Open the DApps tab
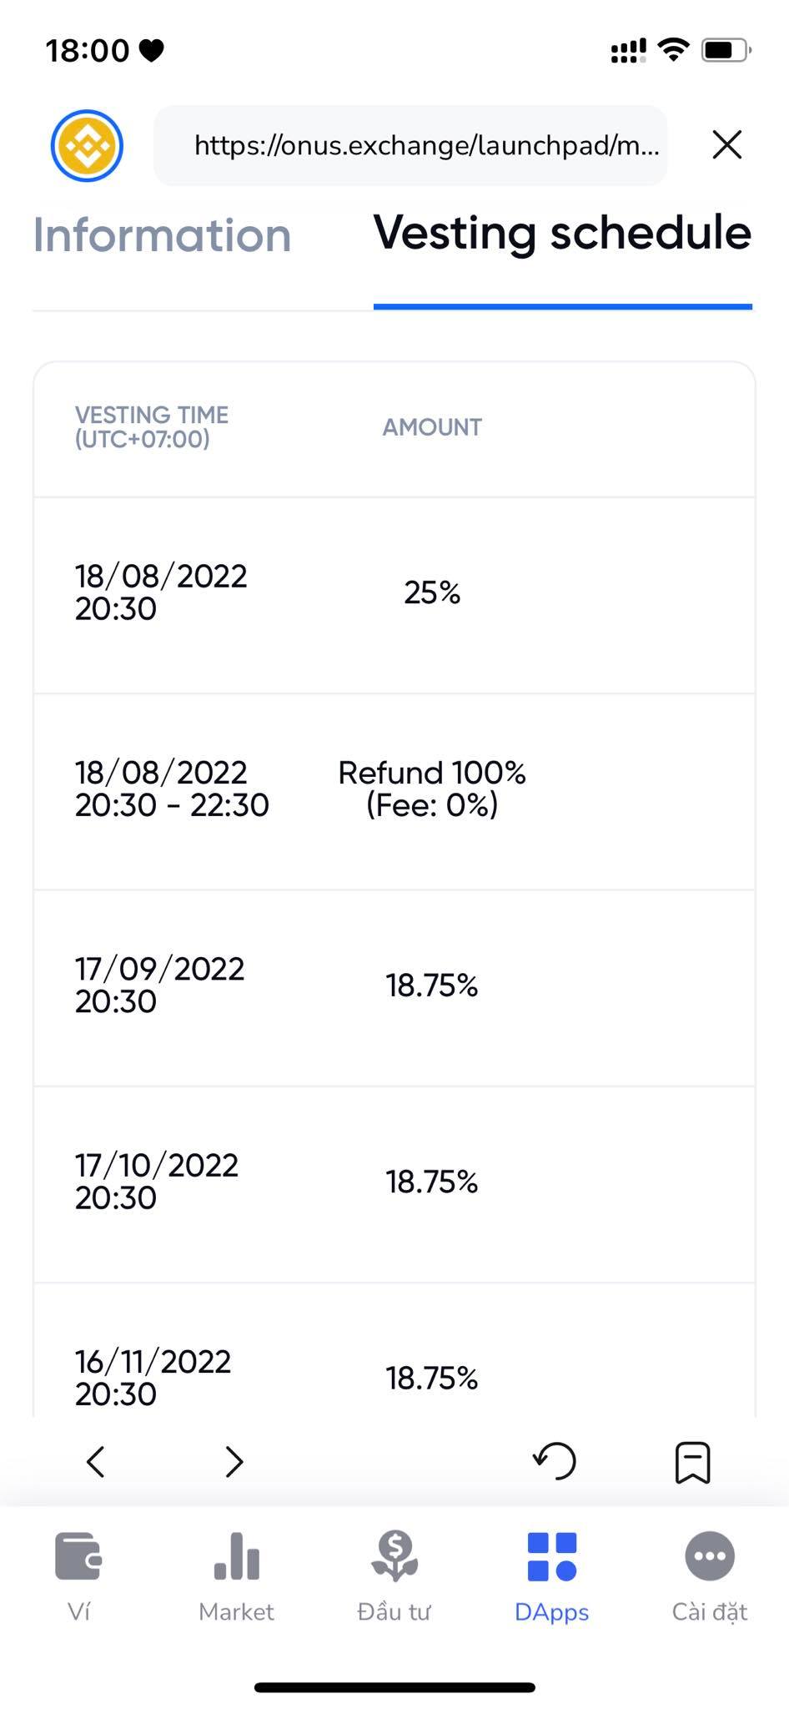789x1709 pixels. (551, 1575)
